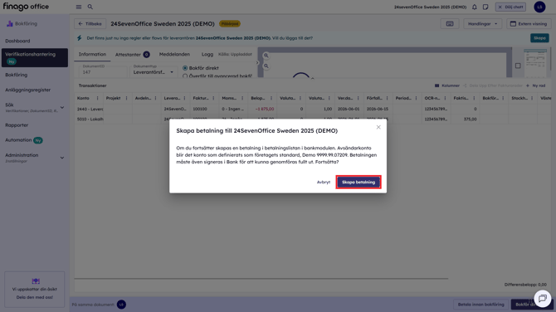The image size is (556, 312).
Task: Open Ver.datum column options menu
Action: tap(358, 98)
